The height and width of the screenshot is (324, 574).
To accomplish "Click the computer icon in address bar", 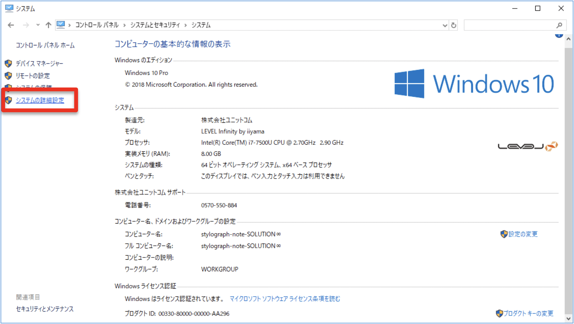I will pos(61,25).
